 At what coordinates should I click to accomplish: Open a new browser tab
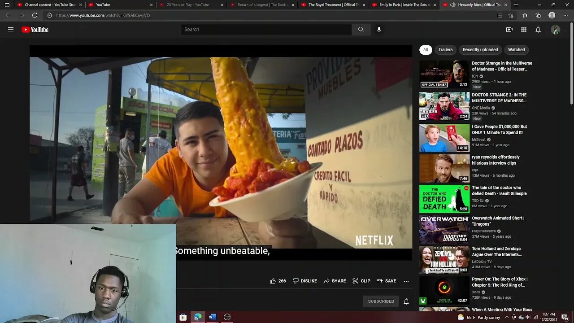pos(516,5)
